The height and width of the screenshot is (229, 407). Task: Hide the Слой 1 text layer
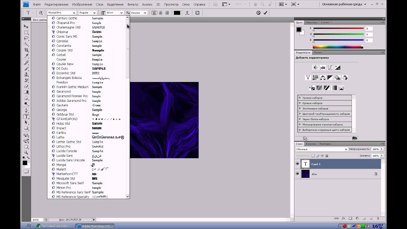coord(298,164)
